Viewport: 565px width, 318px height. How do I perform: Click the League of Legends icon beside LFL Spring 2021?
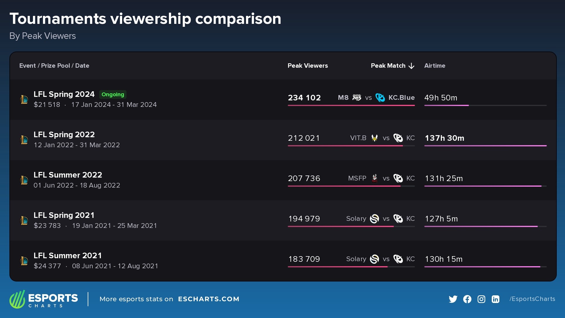click(x=24, y=221)
